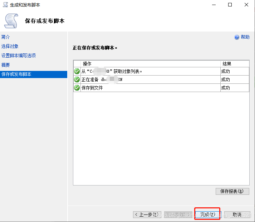Select the 保存到文件 action text

coord(92,88)
